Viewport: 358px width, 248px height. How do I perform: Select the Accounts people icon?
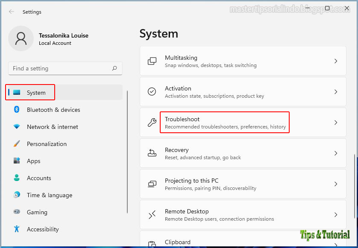click(17, 178)
